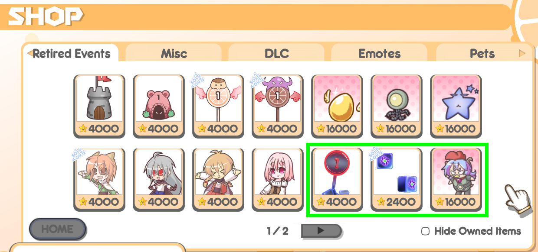The width and height of the screenshot is (538, 252).
Task: Enable Hide Owned Items checkbox
Action: point(426,231)
